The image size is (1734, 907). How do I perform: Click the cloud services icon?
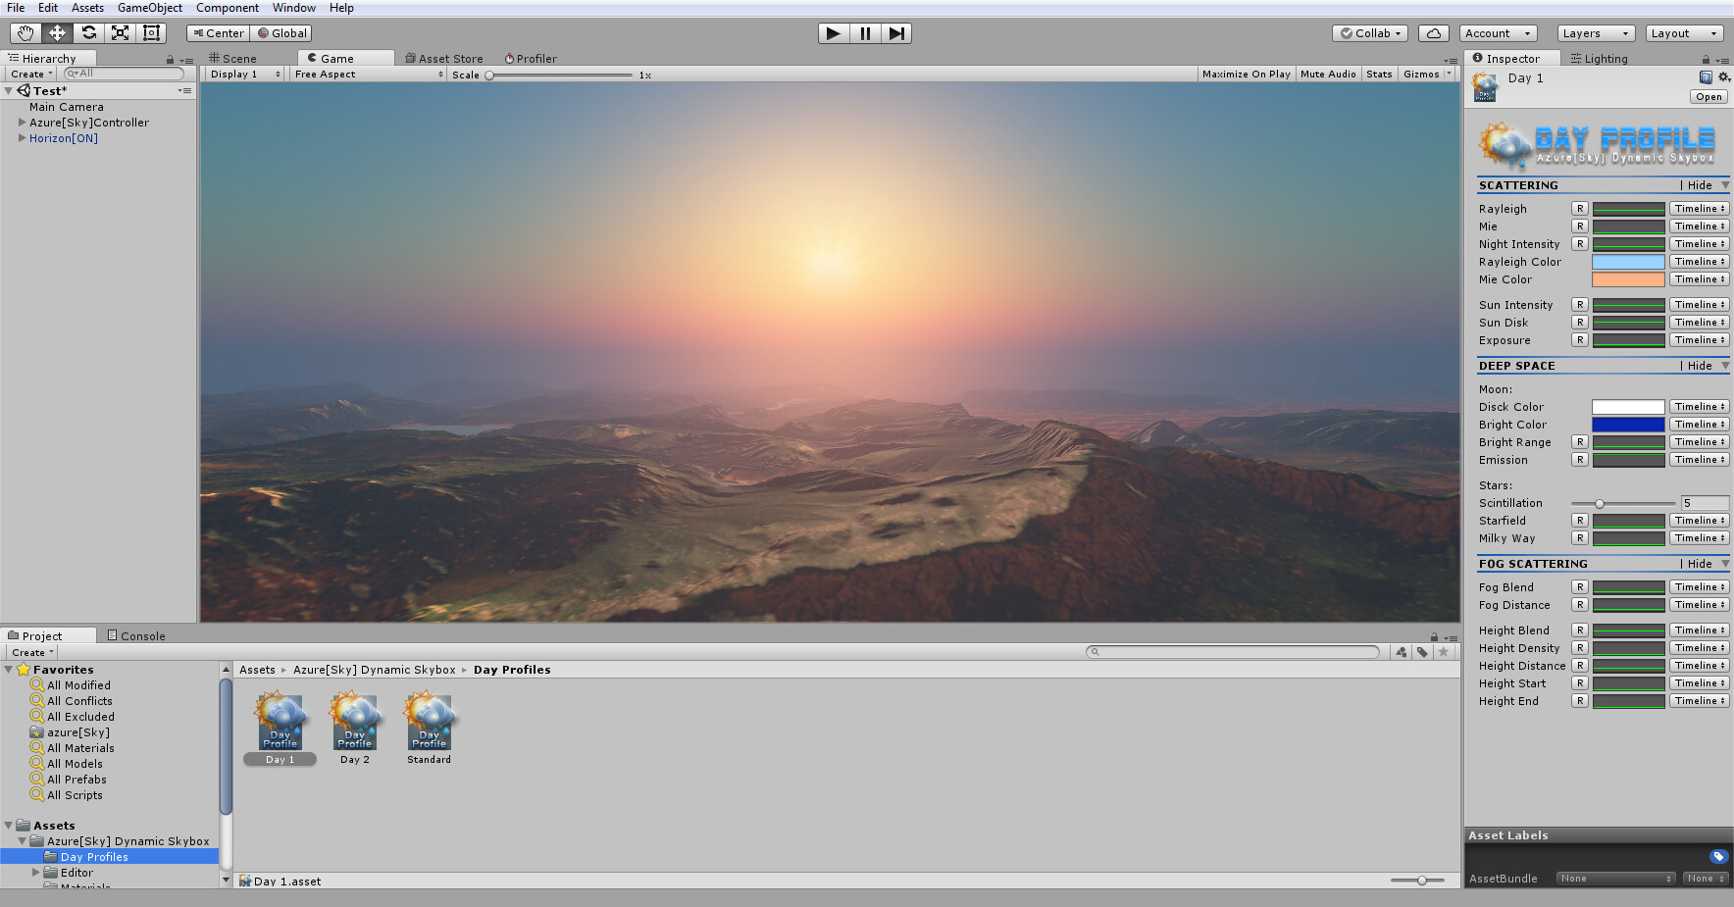[x=1433, y=32]
